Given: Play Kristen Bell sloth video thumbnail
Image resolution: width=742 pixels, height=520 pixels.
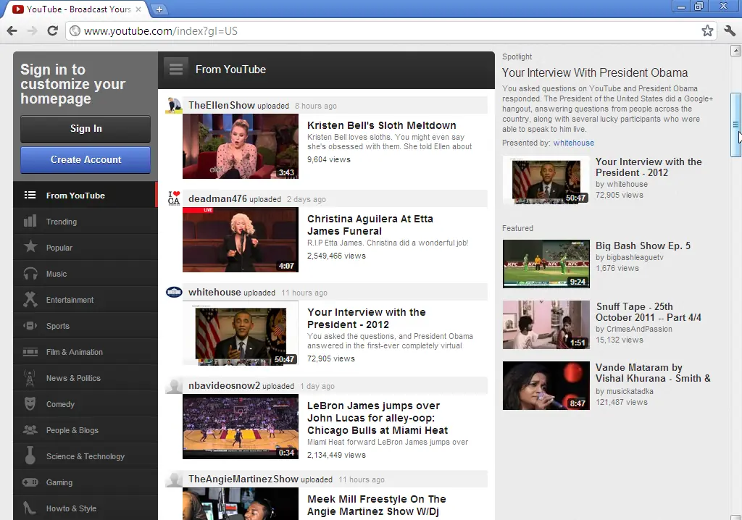Looking at the screenshot, I should pos(241,146).
